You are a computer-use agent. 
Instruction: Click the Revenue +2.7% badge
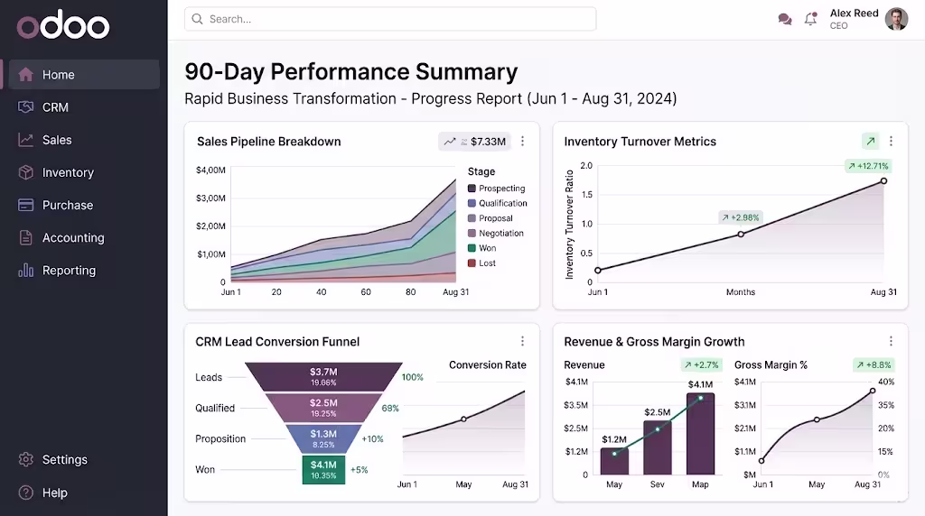[701, 365]
